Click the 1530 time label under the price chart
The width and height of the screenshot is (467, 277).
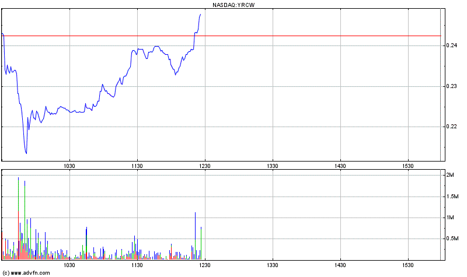click(408, 166)
